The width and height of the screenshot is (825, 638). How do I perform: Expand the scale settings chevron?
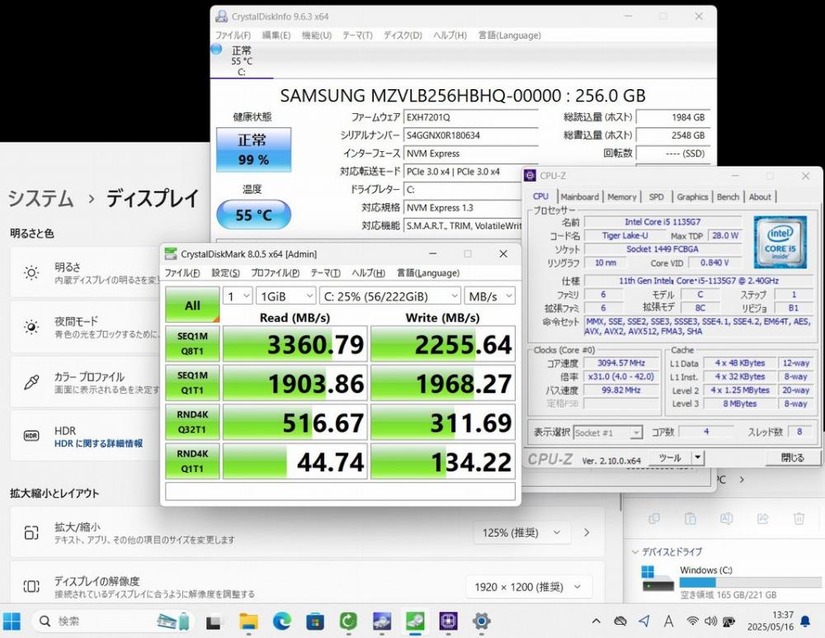click(x=587, y=532)
